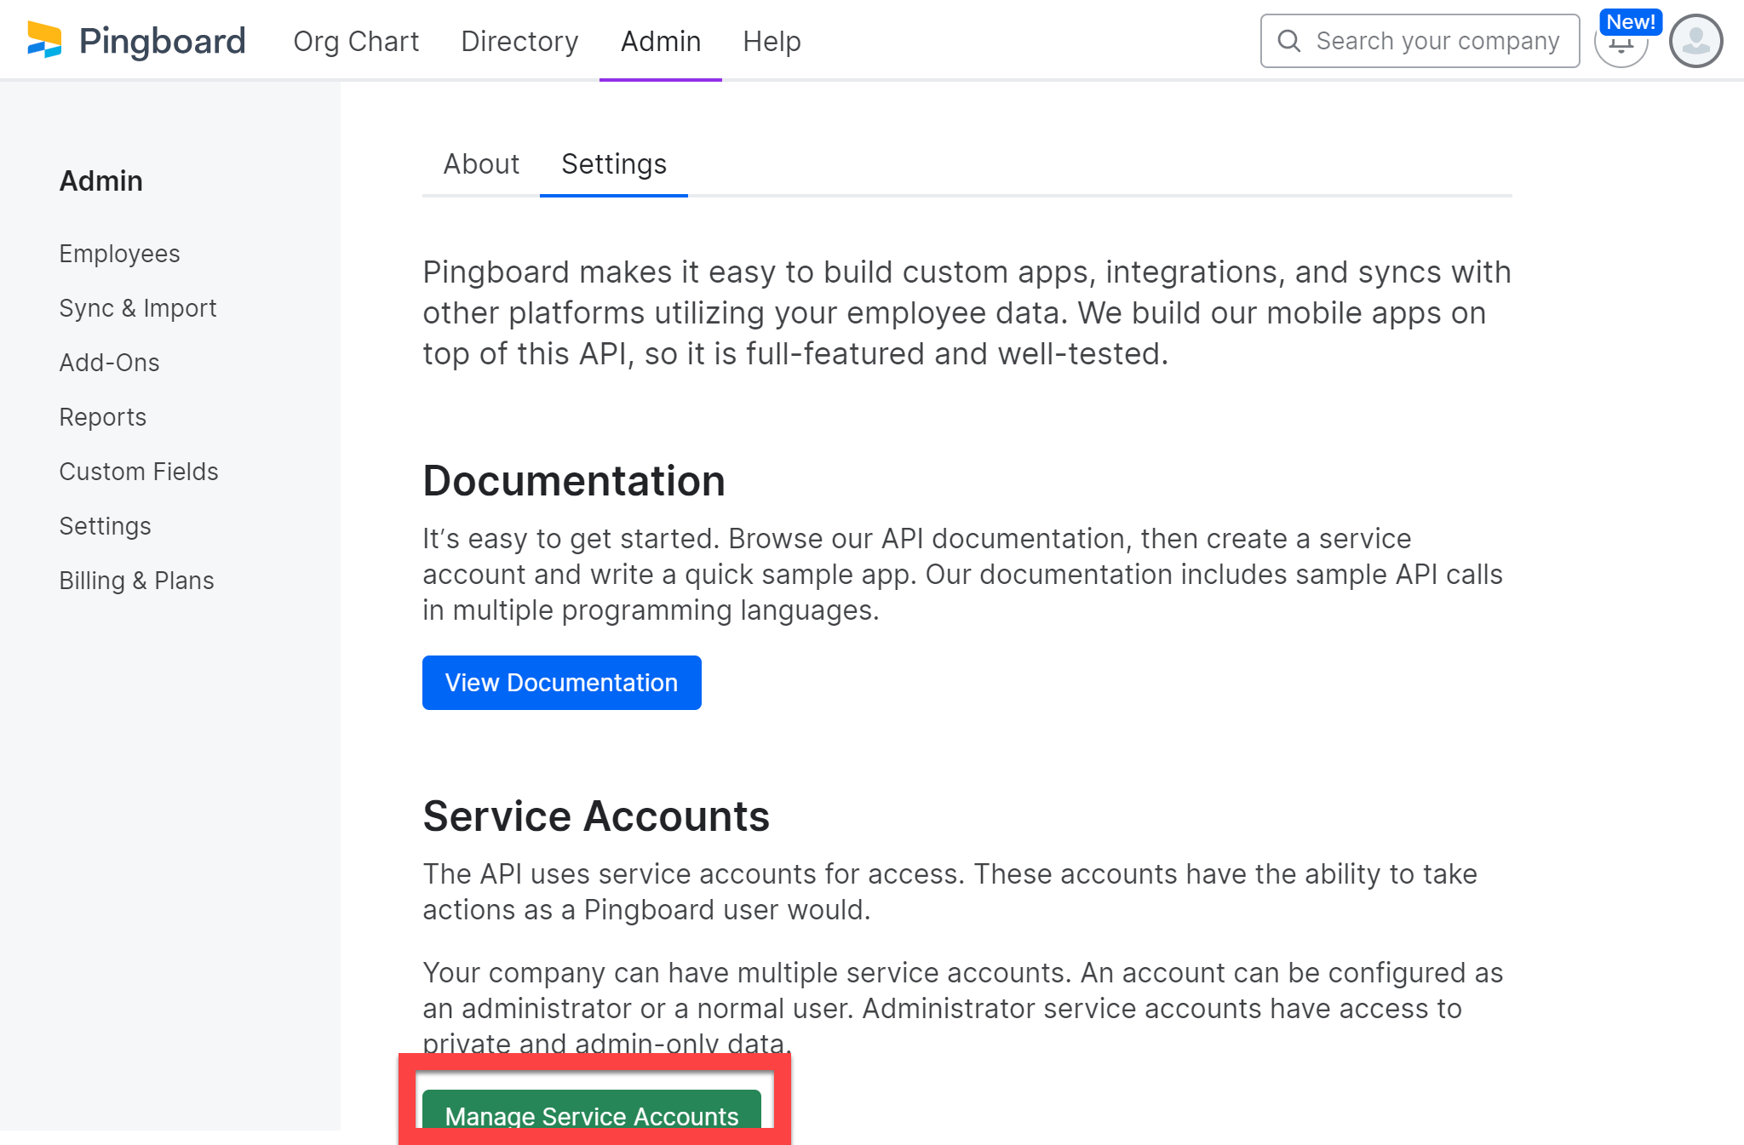Focus the Search your company field
The image size is (1744, 1145).
[x=1420, y=41]
